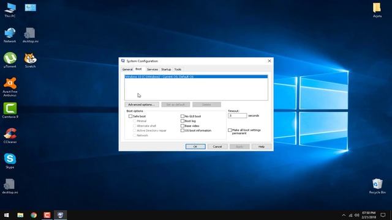392x220 pixels.
Task: Select the unlabeled icon beside This PC
Action: tap(30, 8)
